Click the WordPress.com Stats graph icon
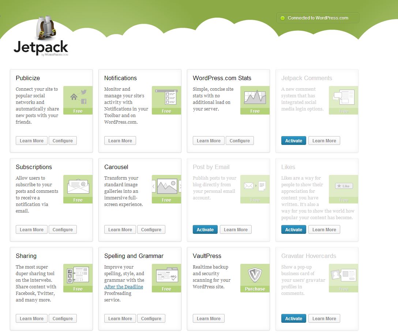 (255, 97)
